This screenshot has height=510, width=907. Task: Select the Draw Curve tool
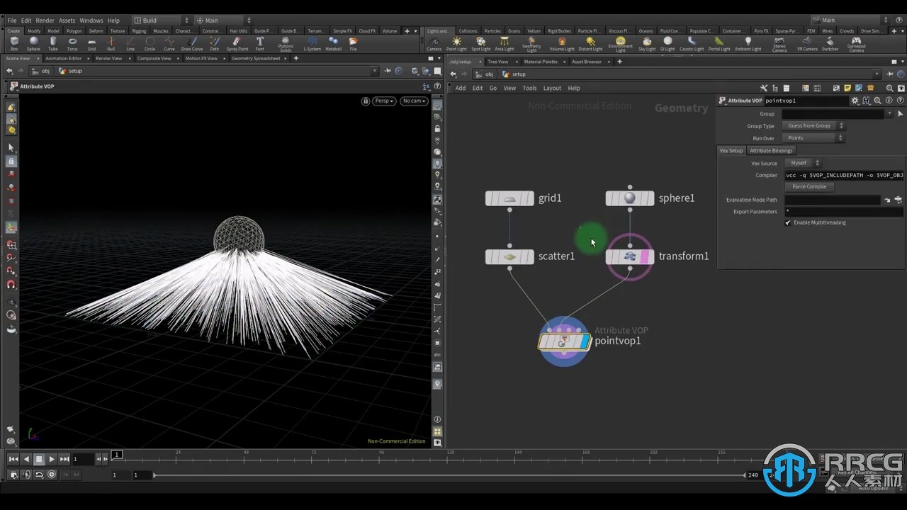(192, 44)
